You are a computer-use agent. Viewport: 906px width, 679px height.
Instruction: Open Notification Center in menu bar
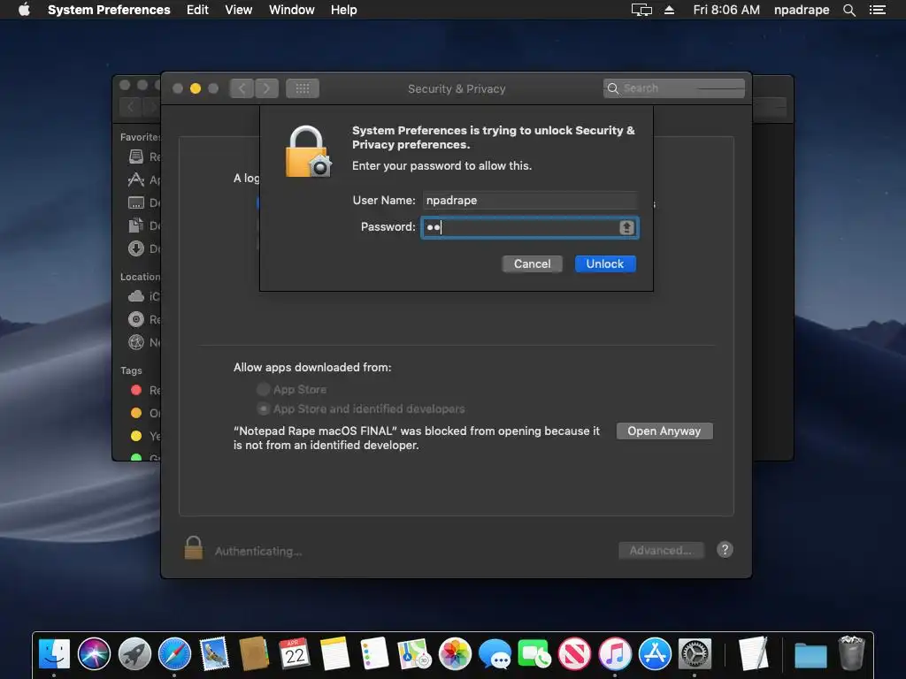877,10
